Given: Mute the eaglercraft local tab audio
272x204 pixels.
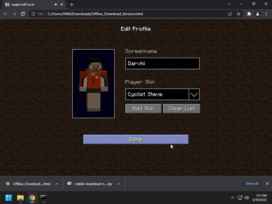Looking at the screenshot, I should (x=56, y=5).
